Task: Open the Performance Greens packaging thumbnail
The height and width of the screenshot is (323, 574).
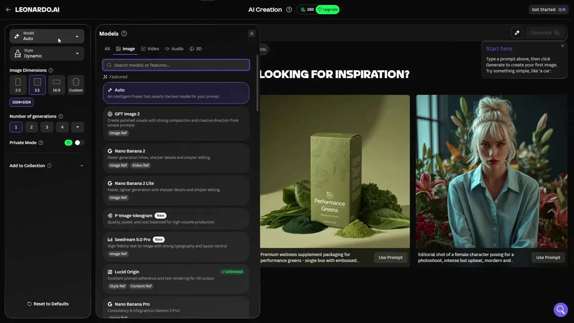Action: [335, 171]
